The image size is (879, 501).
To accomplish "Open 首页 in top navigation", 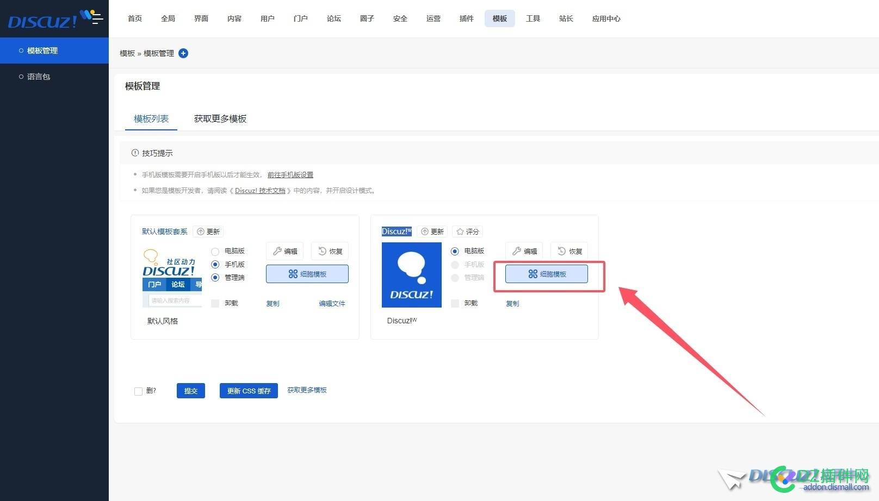I will coord(135,18).
